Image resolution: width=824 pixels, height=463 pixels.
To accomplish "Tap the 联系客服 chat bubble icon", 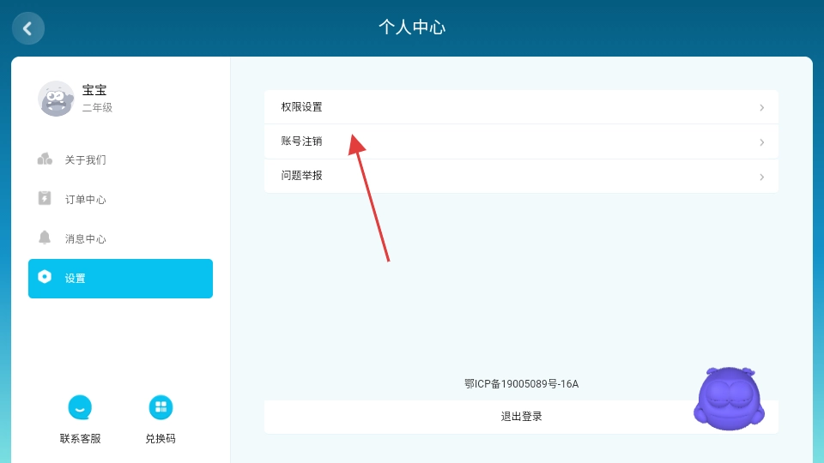I will 80,407.
